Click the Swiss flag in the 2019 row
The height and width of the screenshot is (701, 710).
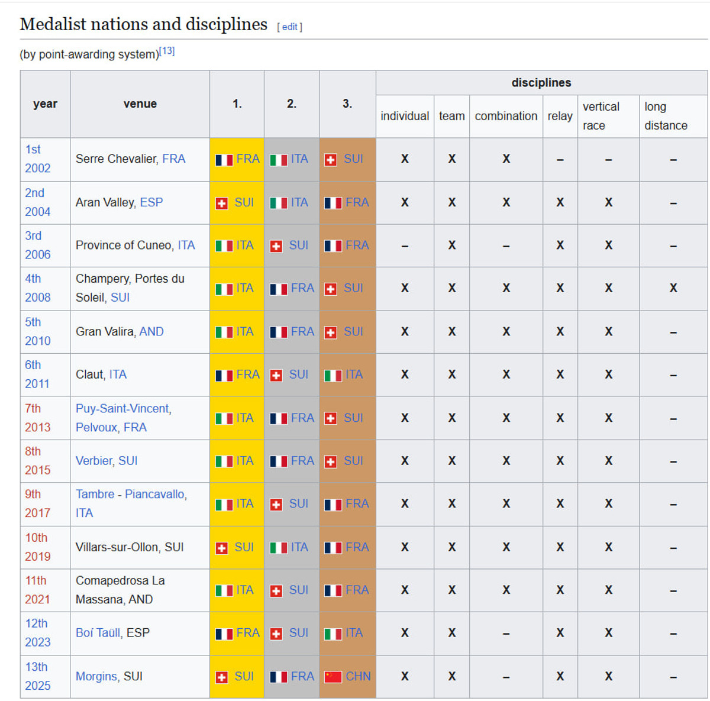222,548
